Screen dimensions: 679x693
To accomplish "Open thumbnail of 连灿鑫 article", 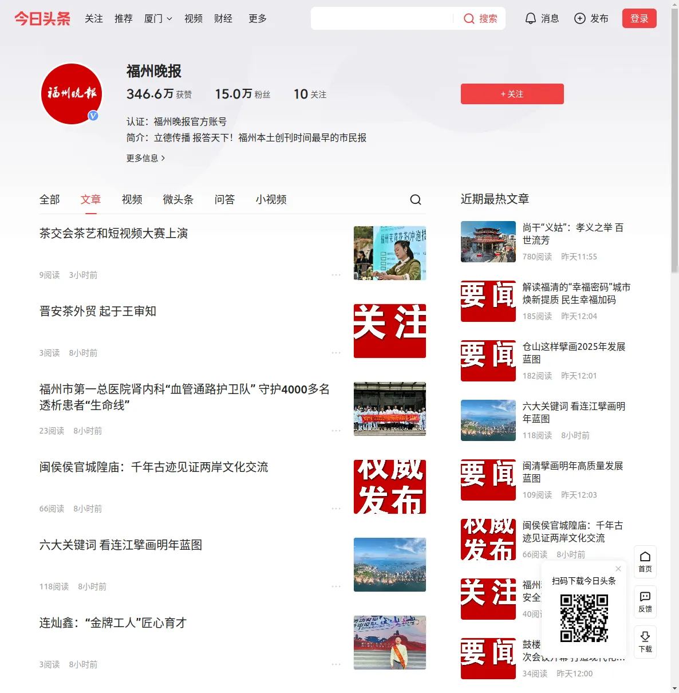I will (x=390, y=643).
